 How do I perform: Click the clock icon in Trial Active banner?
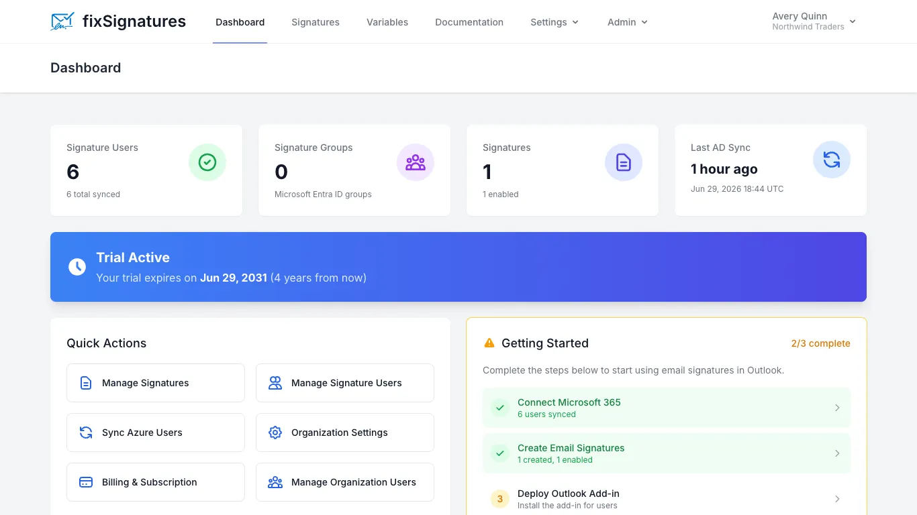point(77,267)
